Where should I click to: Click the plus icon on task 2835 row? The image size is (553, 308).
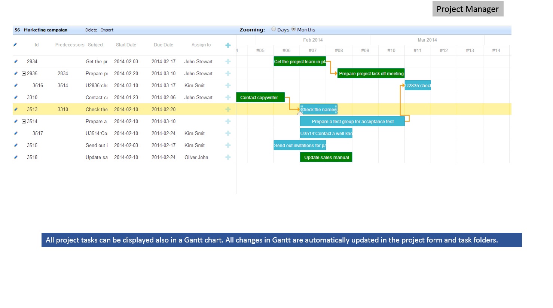pos(228,73)
